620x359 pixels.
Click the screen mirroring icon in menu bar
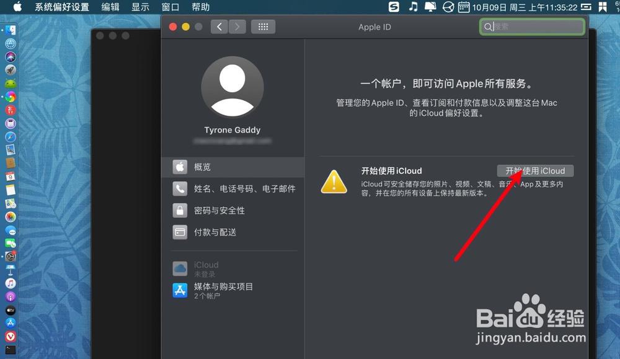coord(430,7)
